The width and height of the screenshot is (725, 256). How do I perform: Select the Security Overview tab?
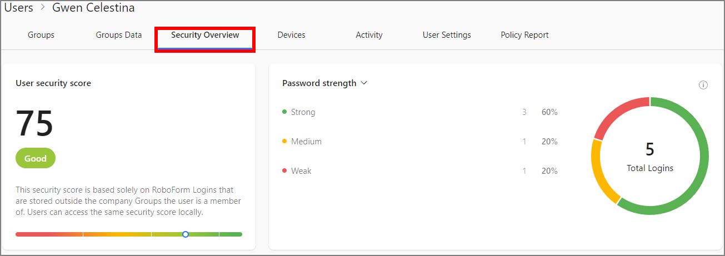[205, 35]
